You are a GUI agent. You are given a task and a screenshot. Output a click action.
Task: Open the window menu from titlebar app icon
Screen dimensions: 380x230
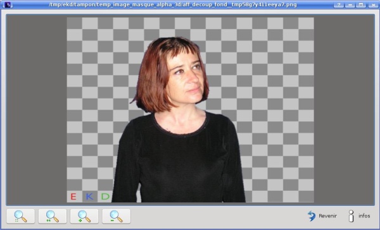pyautogui.click(x=8, y=4)
